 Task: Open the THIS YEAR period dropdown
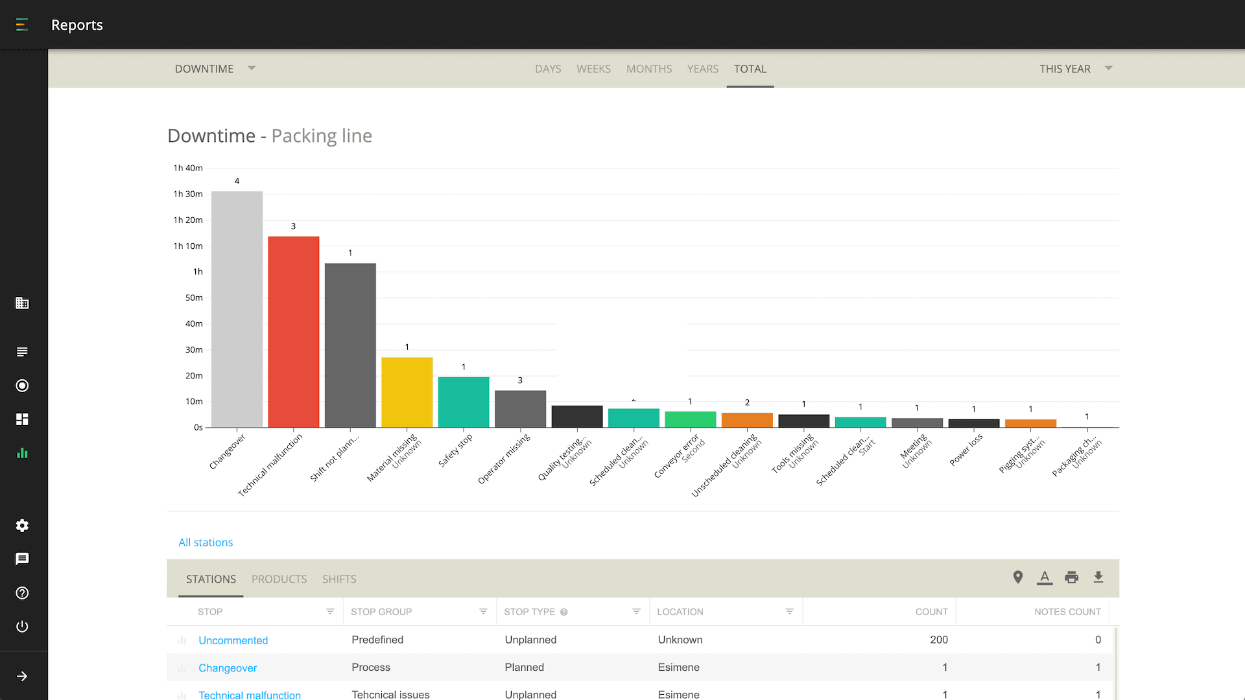point(1075,68)
